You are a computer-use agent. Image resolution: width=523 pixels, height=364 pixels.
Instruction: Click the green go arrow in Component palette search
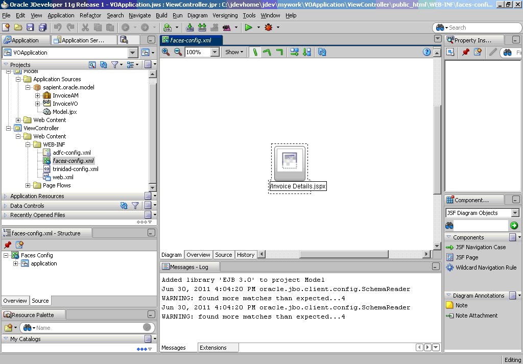514,226
